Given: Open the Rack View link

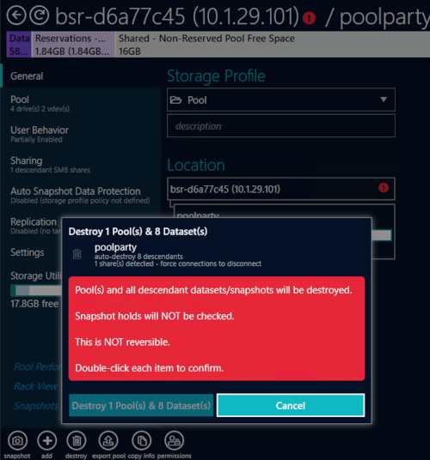Looking at the screenshot, I should [x=36, y=386].
